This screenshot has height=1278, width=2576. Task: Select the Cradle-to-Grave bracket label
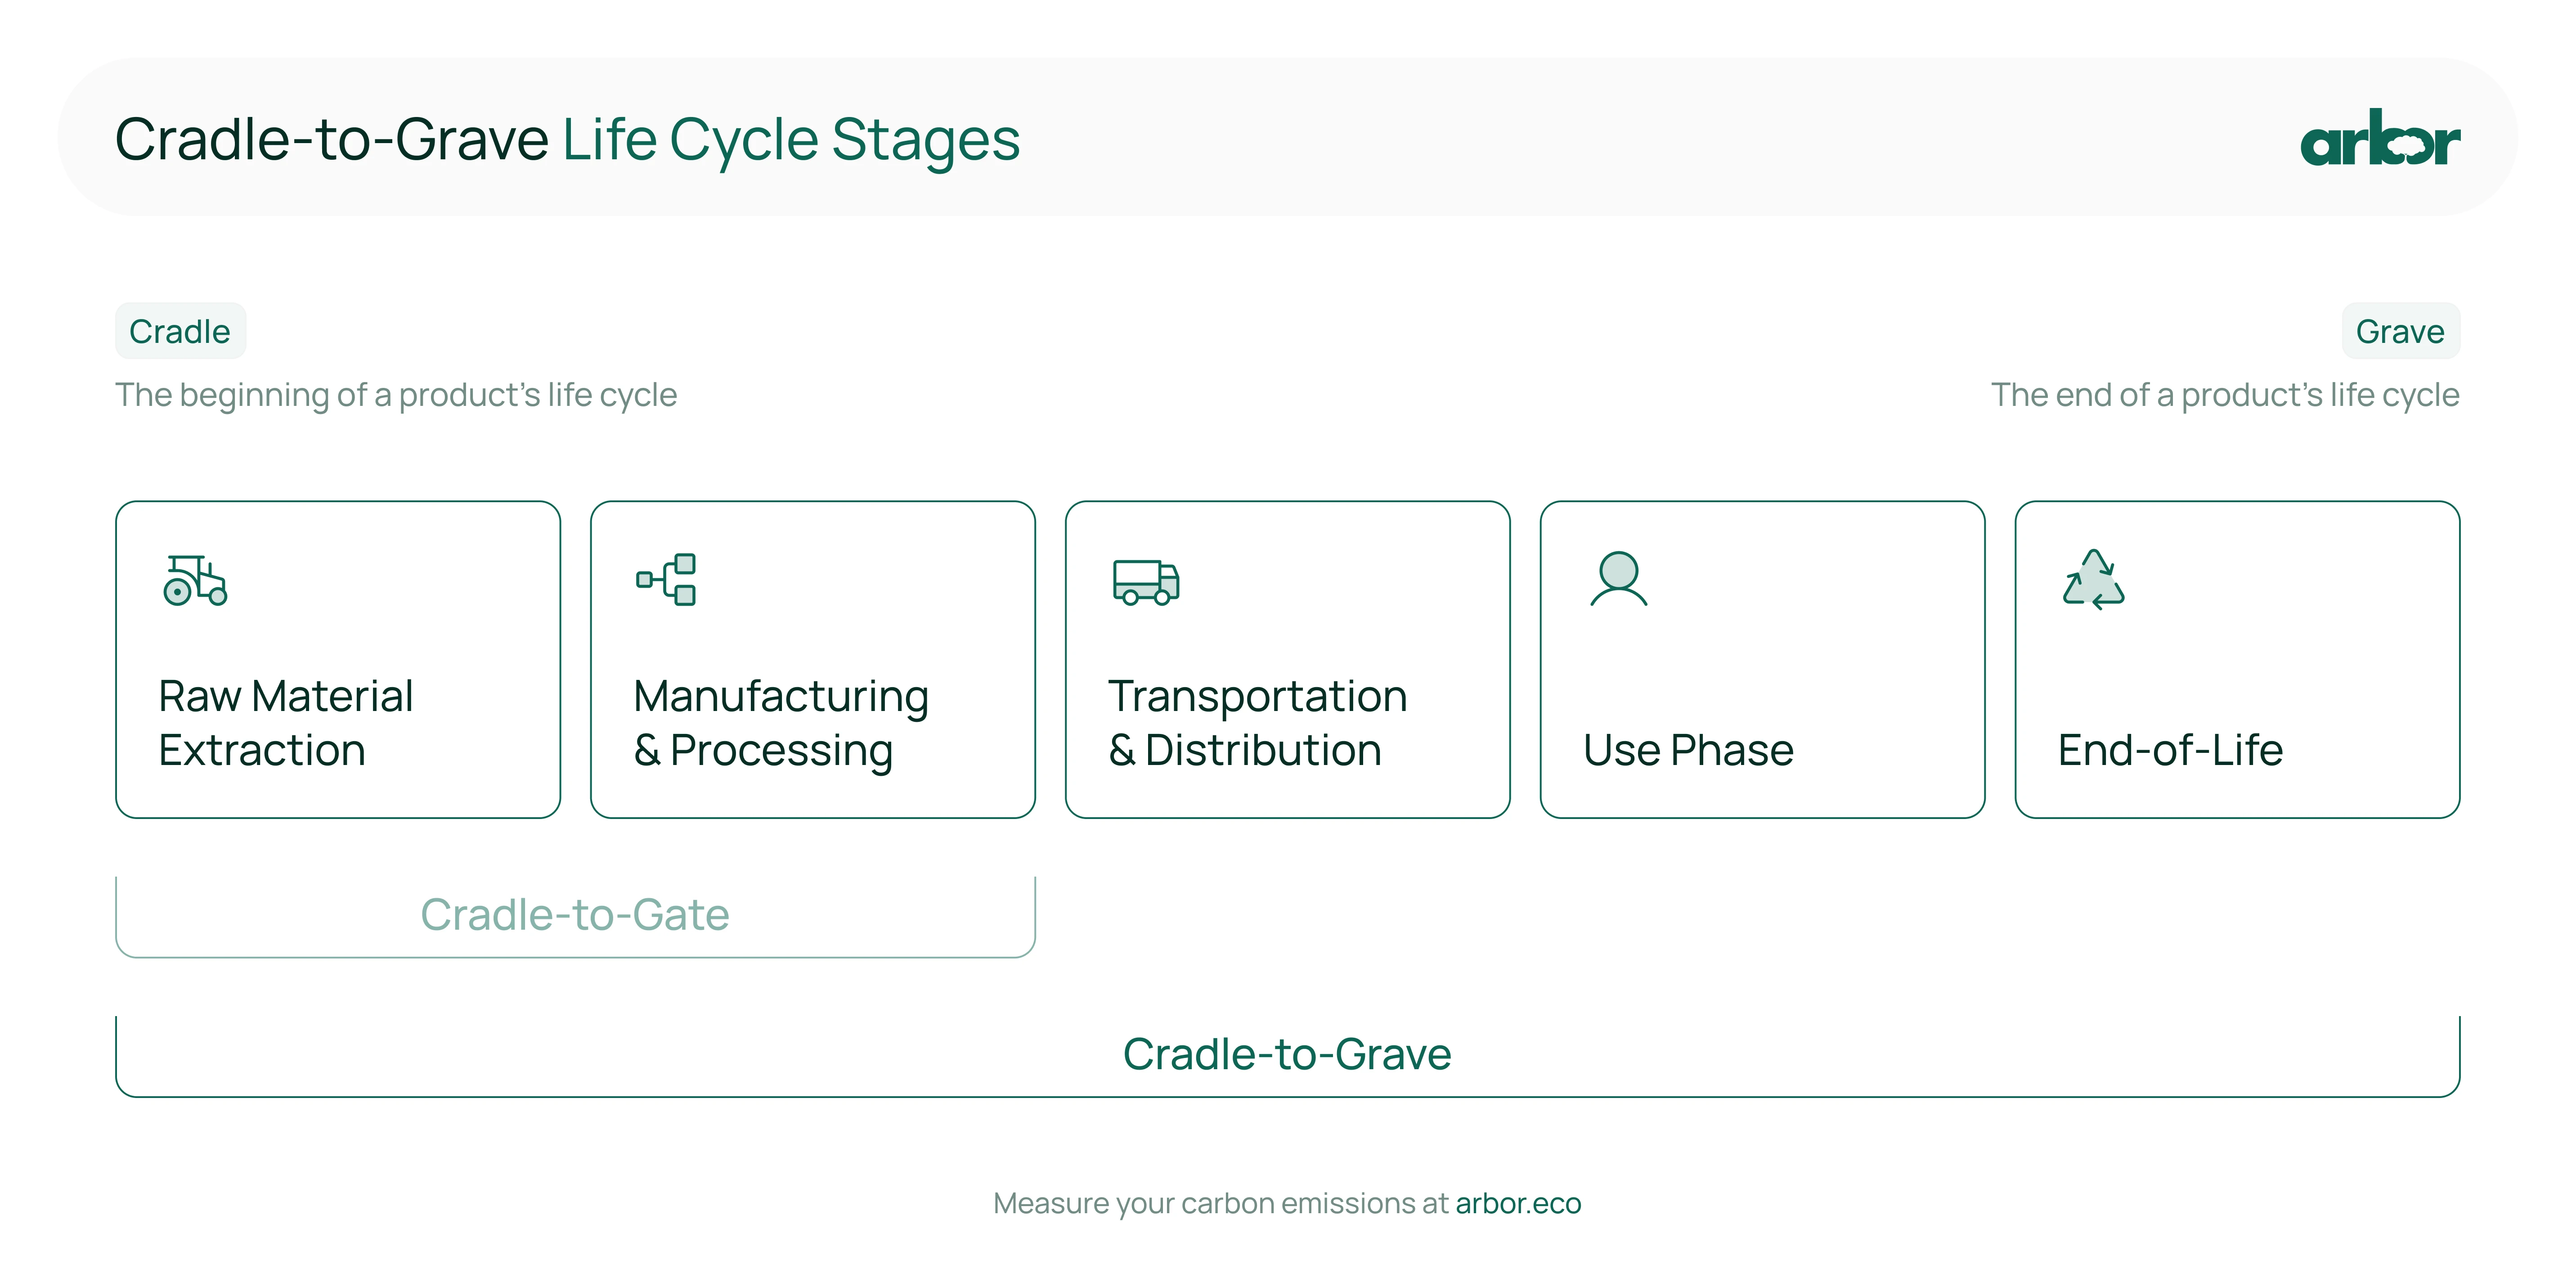click(x=1287, y=1054)
